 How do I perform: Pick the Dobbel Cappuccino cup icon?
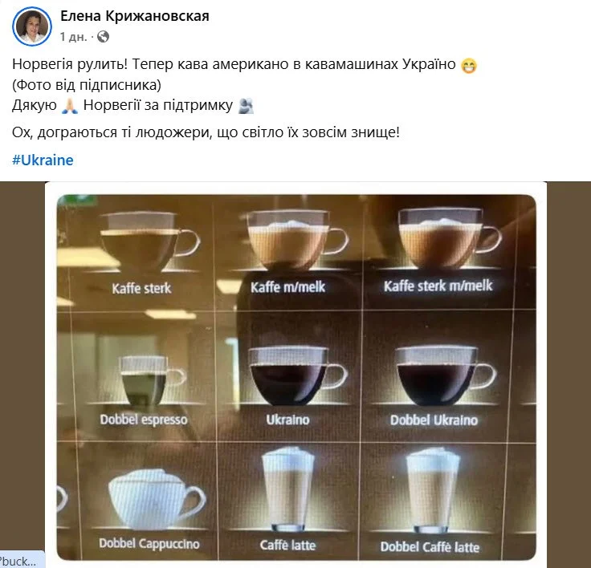(x=156, y=499)
